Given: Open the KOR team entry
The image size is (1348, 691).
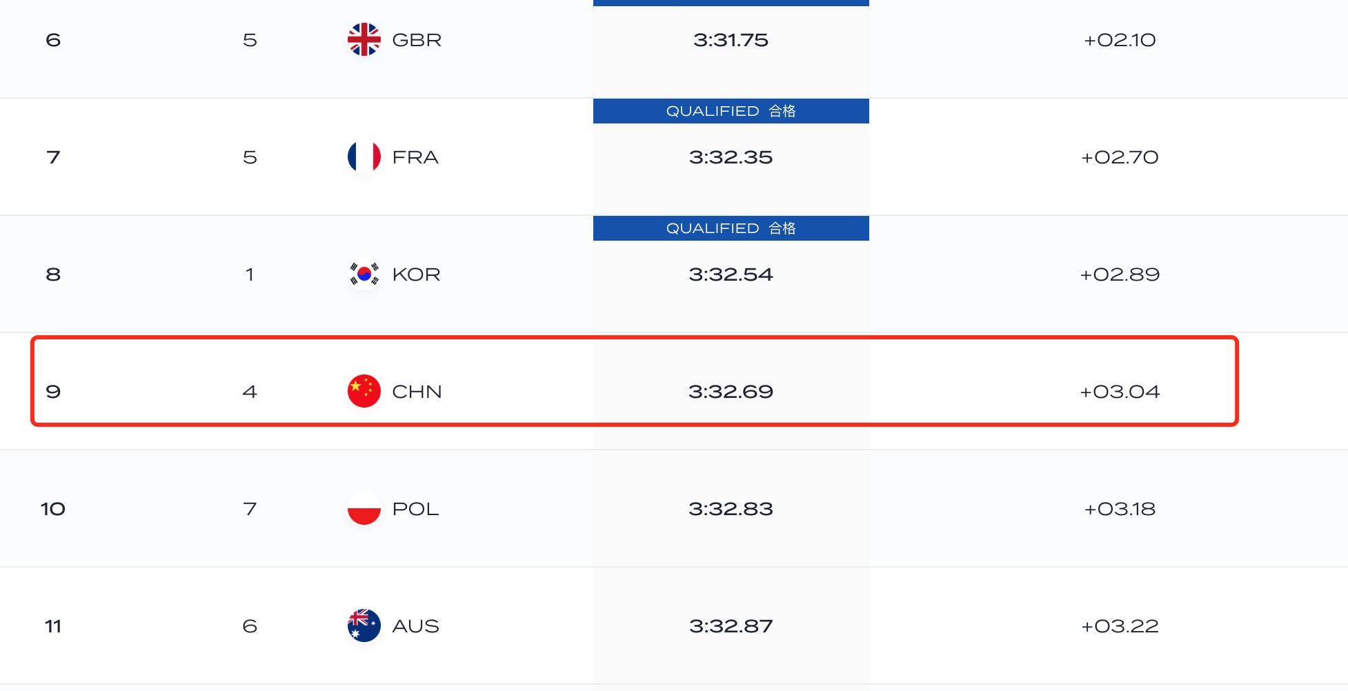Looking at the screenshot, I should (x=415, y=274).
